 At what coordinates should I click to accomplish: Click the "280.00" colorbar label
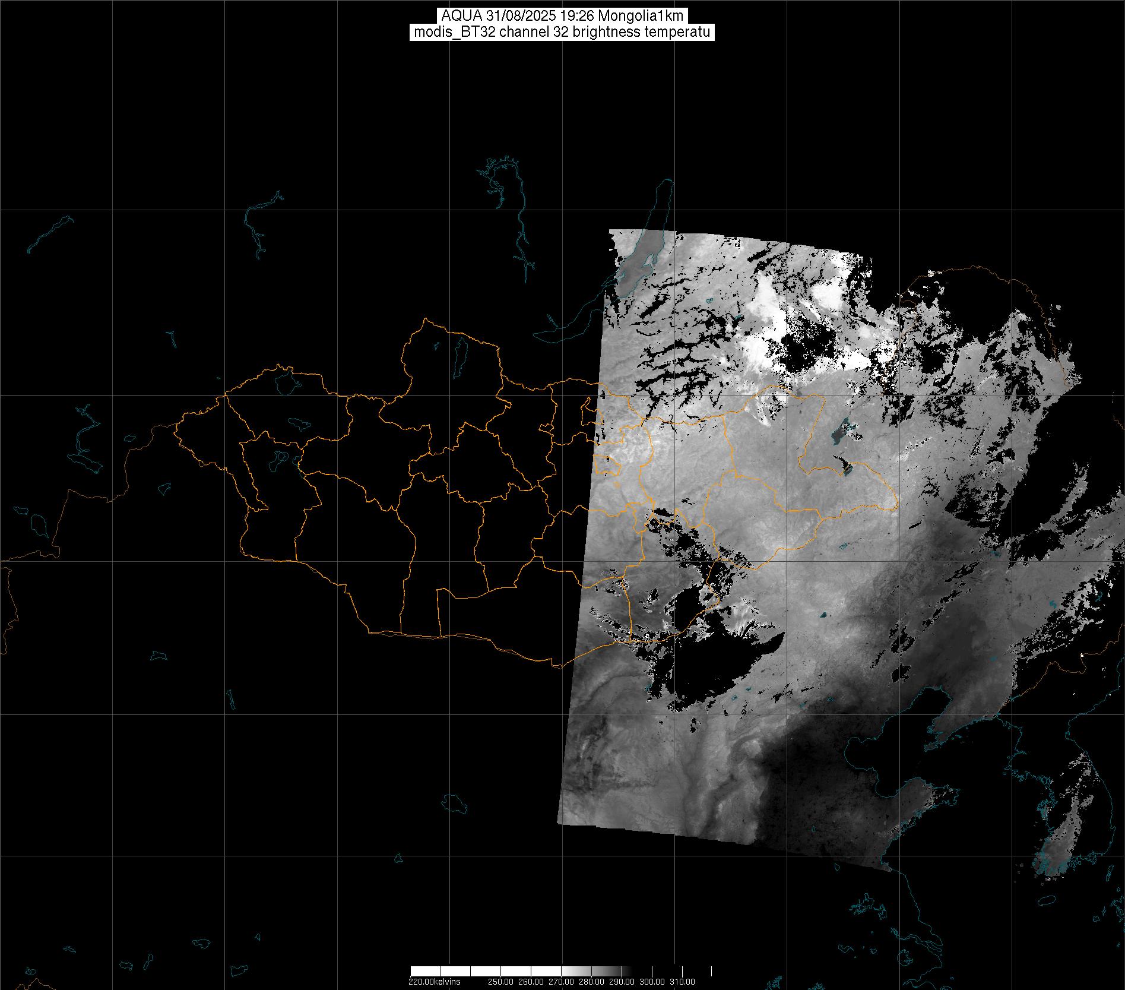[591, 982]
